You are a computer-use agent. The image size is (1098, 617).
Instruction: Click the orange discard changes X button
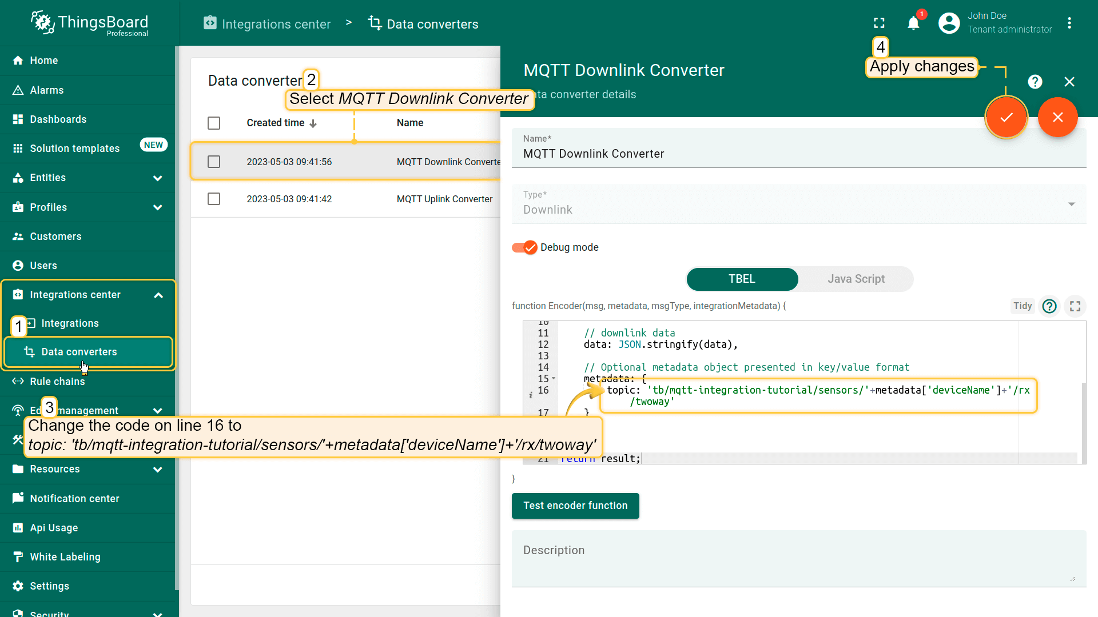pyautogui.click(x=1057, y=117)
